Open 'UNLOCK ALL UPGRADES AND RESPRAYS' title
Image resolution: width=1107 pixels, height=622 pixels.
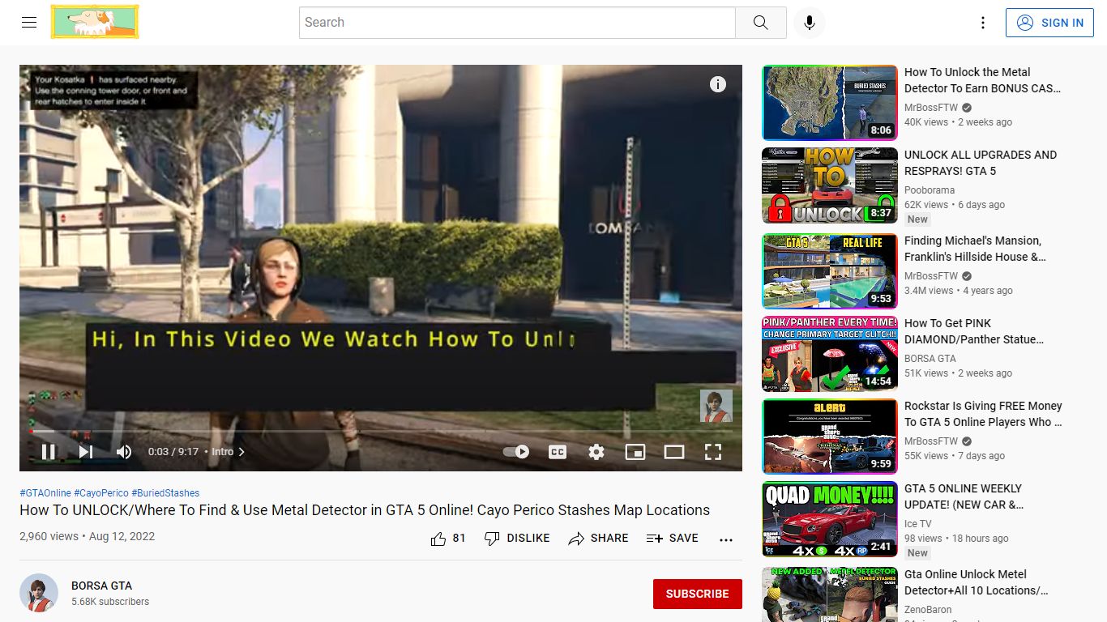point(981,163)
